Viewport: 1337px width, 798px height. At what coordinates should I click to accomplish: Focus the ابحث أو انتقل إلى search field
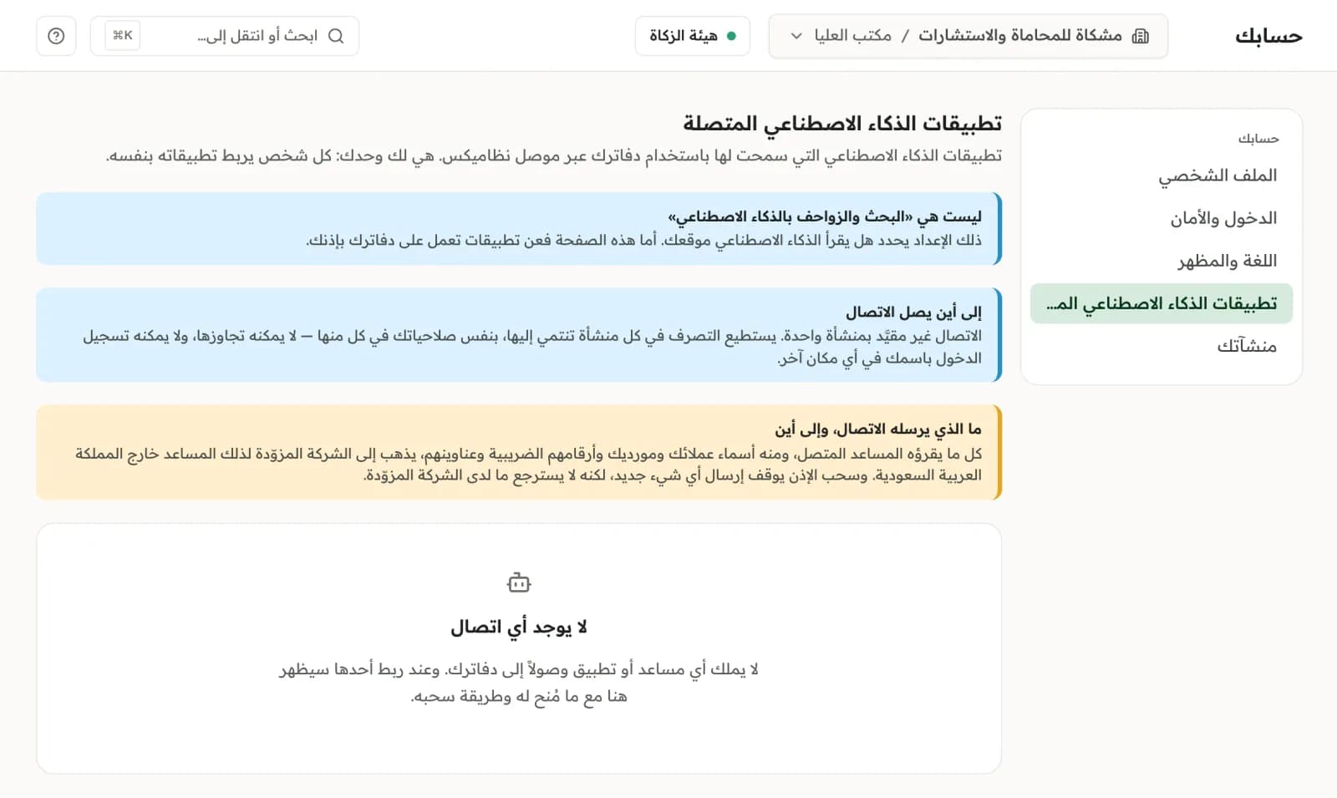(225, 36)
